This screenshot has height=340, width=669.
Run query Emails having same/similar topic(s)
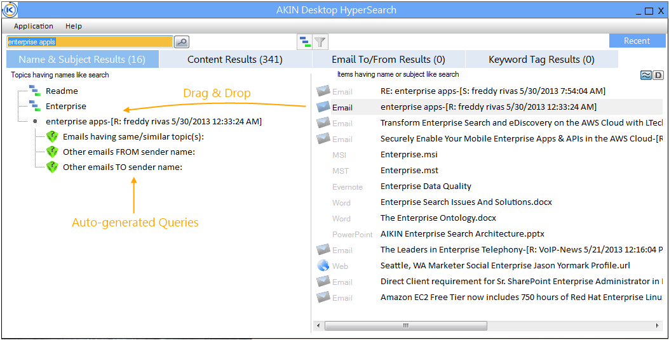[133, 137]
